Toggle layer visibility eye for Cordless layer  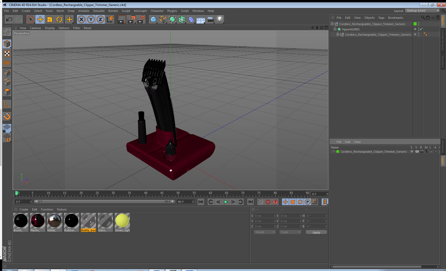(x=417, y=151)
